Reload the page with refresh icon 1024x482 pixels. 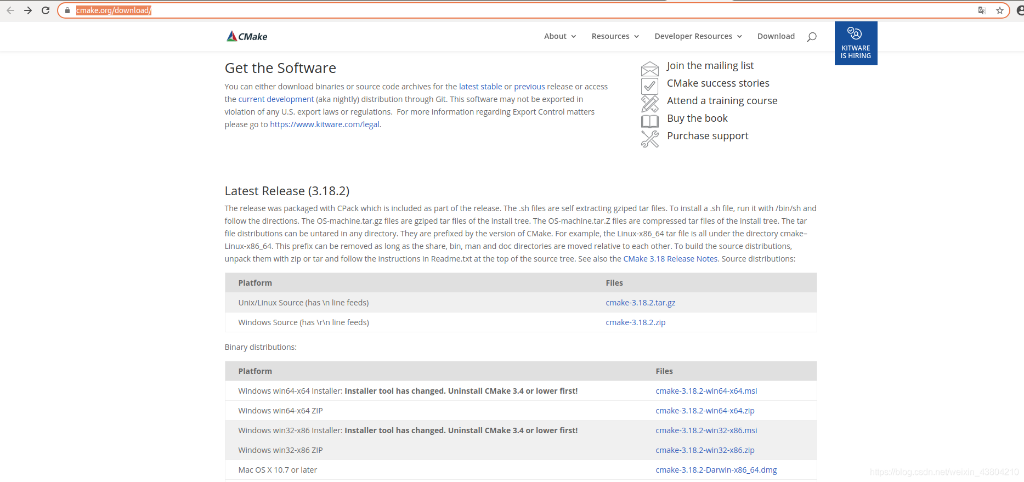pyautogui.click(x=46, y=10)
